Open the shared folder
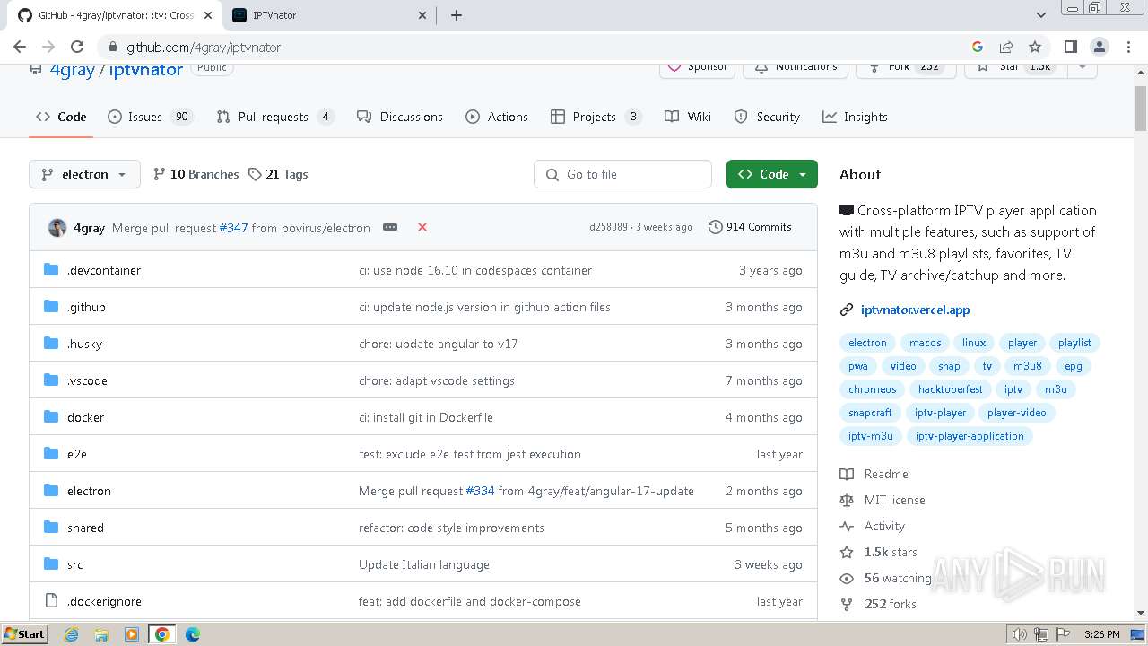Viewport: 1148px width, 646px height. coord(85,528)
